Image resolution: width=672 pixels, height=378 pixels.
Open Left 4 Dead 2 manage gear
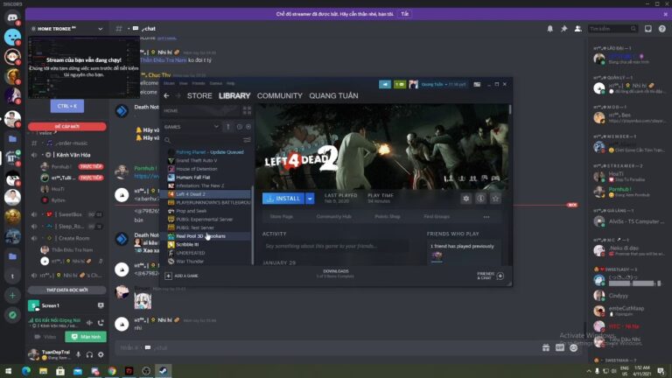click(x=465, y=199)
